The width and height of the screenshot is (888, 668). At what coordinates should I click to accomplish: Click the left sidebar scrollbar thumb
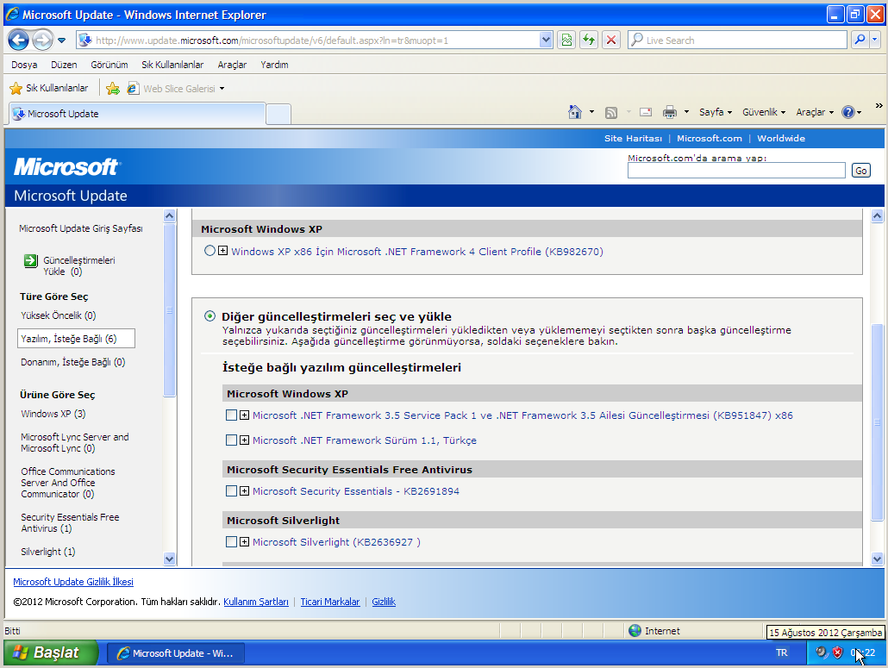(169, 310)
